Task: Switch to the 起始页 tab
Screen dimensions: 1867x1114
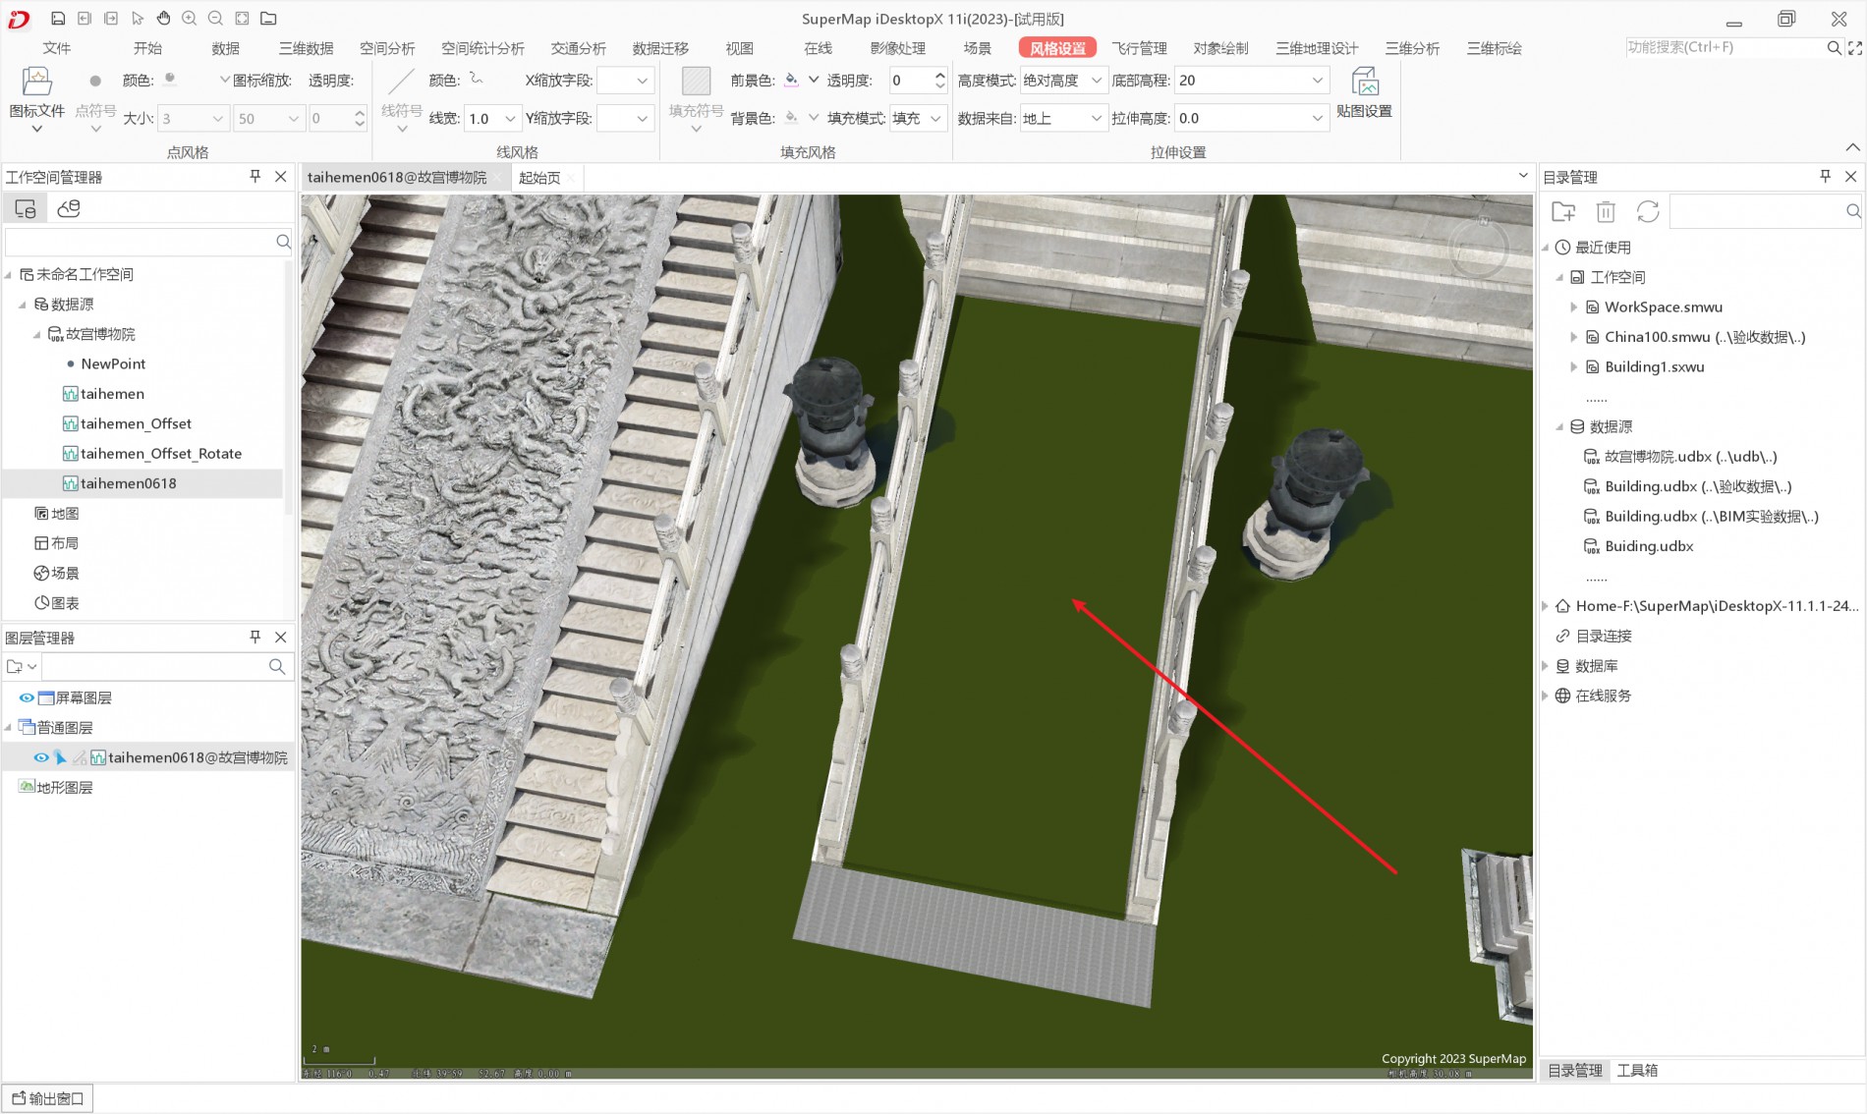Action: click(x=539, y=177)
